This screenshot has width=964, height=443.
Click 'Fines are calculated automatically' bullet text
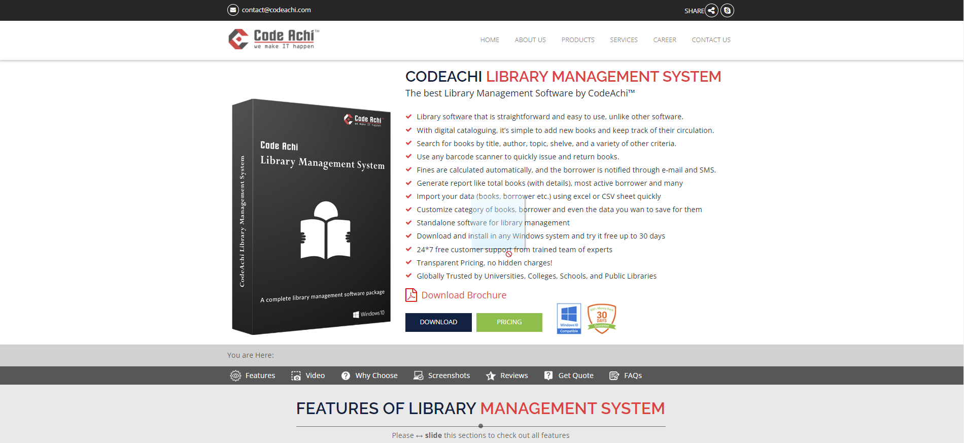point(566,170)
